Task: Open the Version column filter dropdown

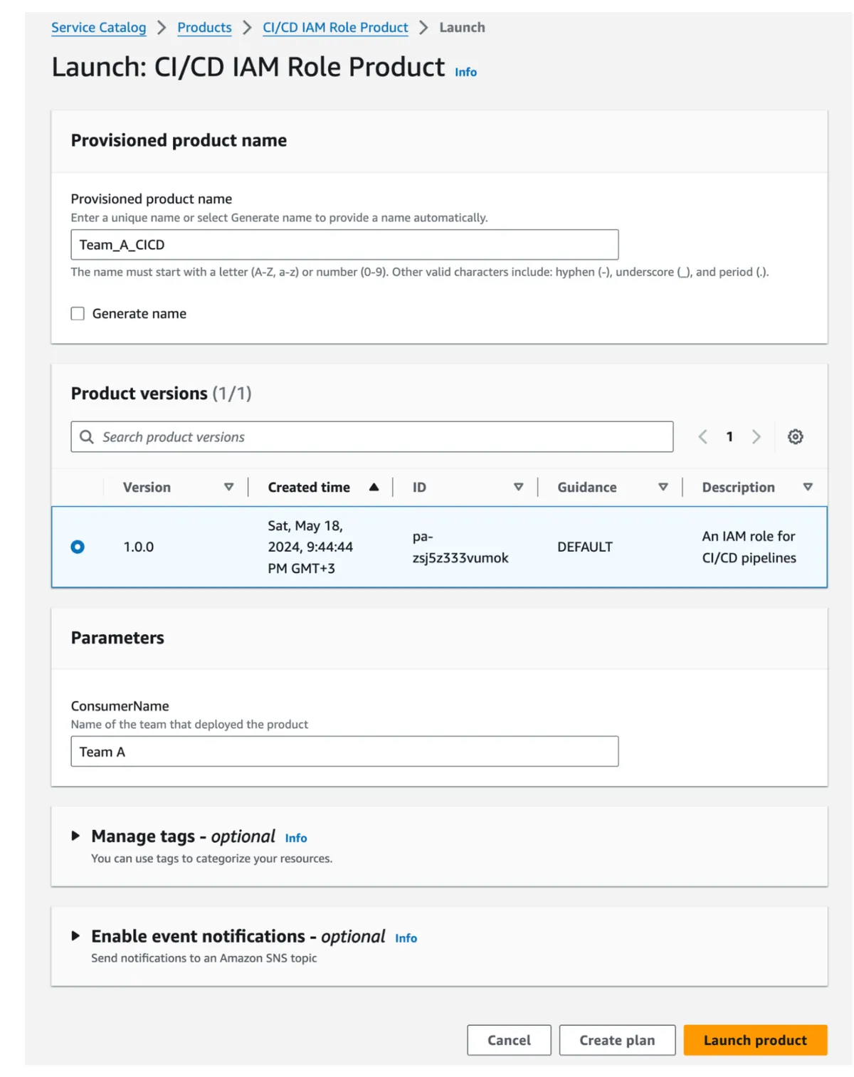Action: point(229,487)
